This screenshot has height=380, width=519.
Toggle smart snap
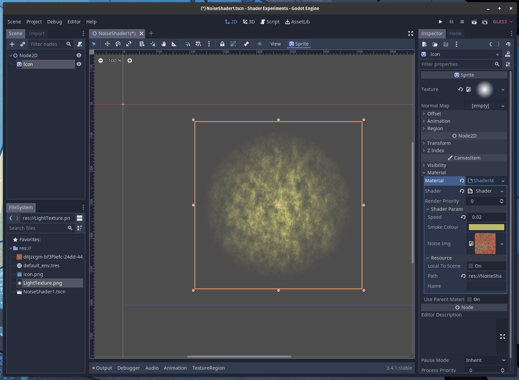pos(188,44)
